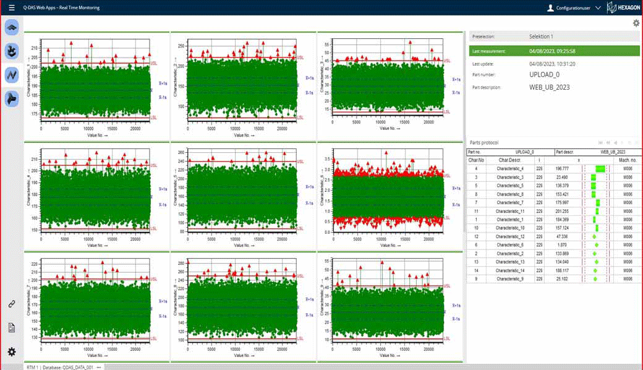Open the document report icon in sidebar

pyautogui.click(x=12, y=327)
